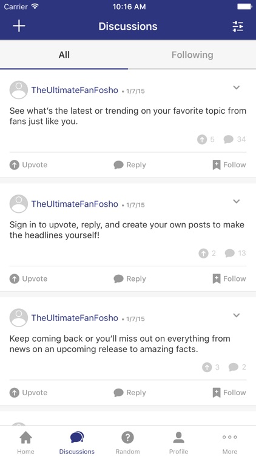Tap the avatar on the third post
This screenshot has width=256, height=456.
click(19, 317)
